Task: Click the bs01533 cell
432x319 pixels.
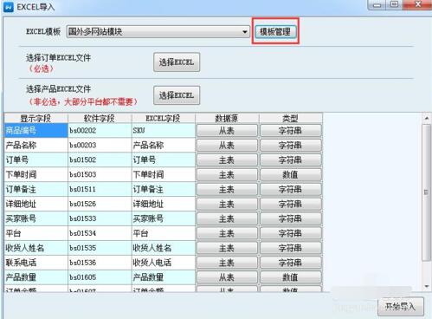Action: (100, 218)
